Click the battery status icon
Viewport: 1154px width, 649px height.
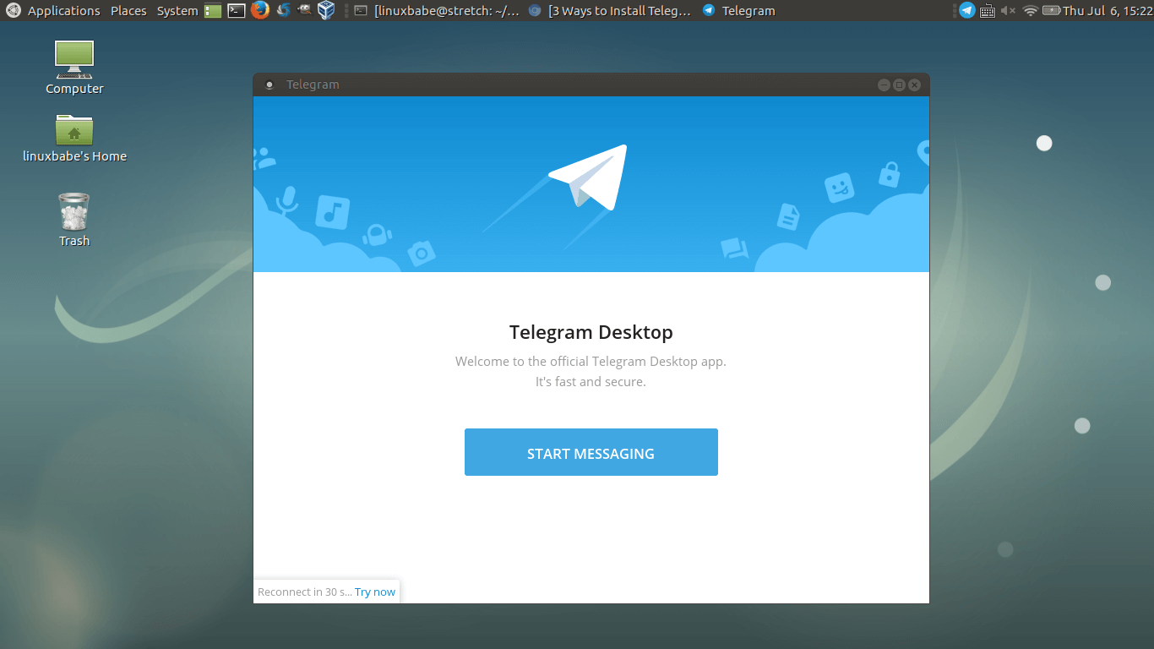(1051, 11)
